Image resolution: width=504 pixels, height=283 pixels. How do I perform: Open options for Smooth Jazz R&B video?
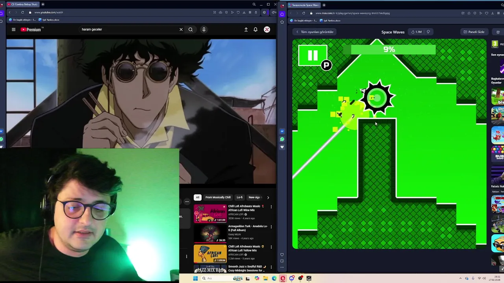[x=271, y=267]
